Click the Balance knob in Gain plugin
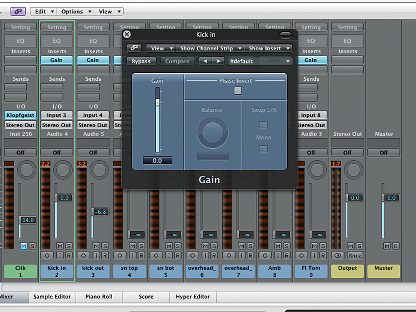Image resolution: width=416 pixels, height=312 pixels. click(x=212, y=133)
